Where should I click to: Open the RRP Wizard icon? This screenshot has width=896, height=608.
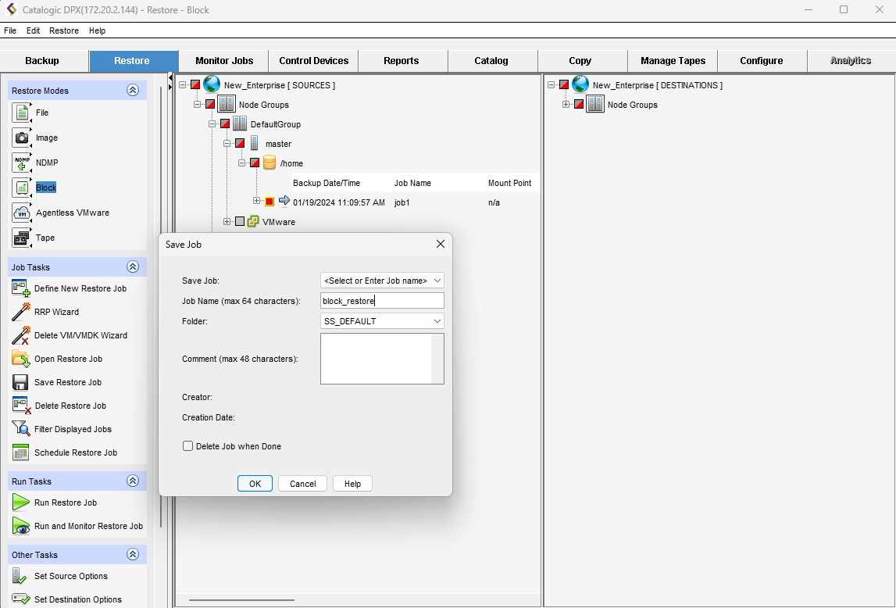tap(21, 312)
